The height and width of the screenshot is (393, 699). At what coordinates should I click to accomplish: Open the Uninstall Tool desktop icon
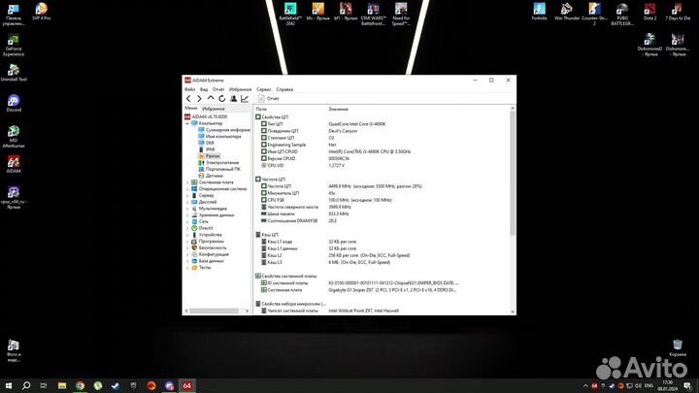14,73
